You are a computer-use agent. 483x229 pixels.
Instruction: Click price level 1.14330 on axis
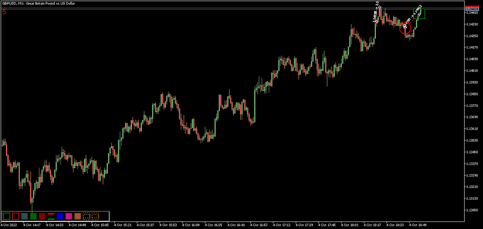[473, 24]
